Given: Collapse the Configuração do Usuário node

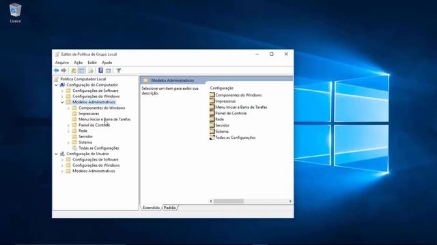Looking at the screenshot, I should [x=56, y=154].
